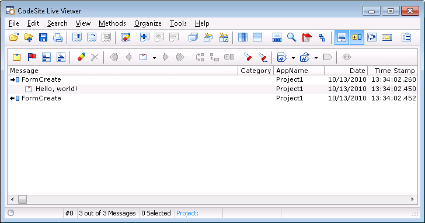Toggle the highlighted auto-scroll view button

[342, 37]
